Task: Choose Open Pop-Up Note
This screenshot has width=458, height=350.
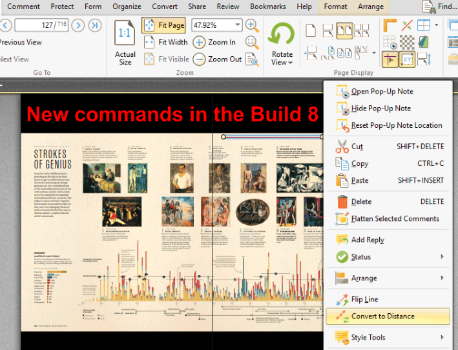Action: (x=388, y=91)
